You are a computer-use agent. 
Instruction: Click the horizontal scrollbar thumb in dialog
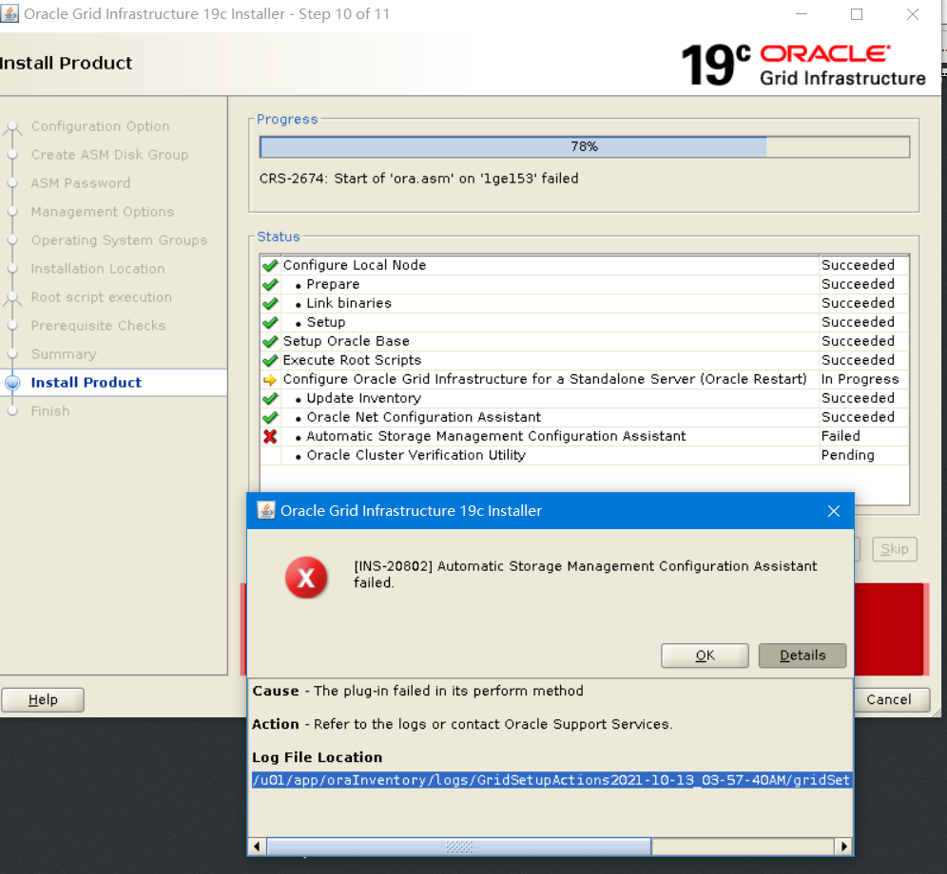coord(459,846)
